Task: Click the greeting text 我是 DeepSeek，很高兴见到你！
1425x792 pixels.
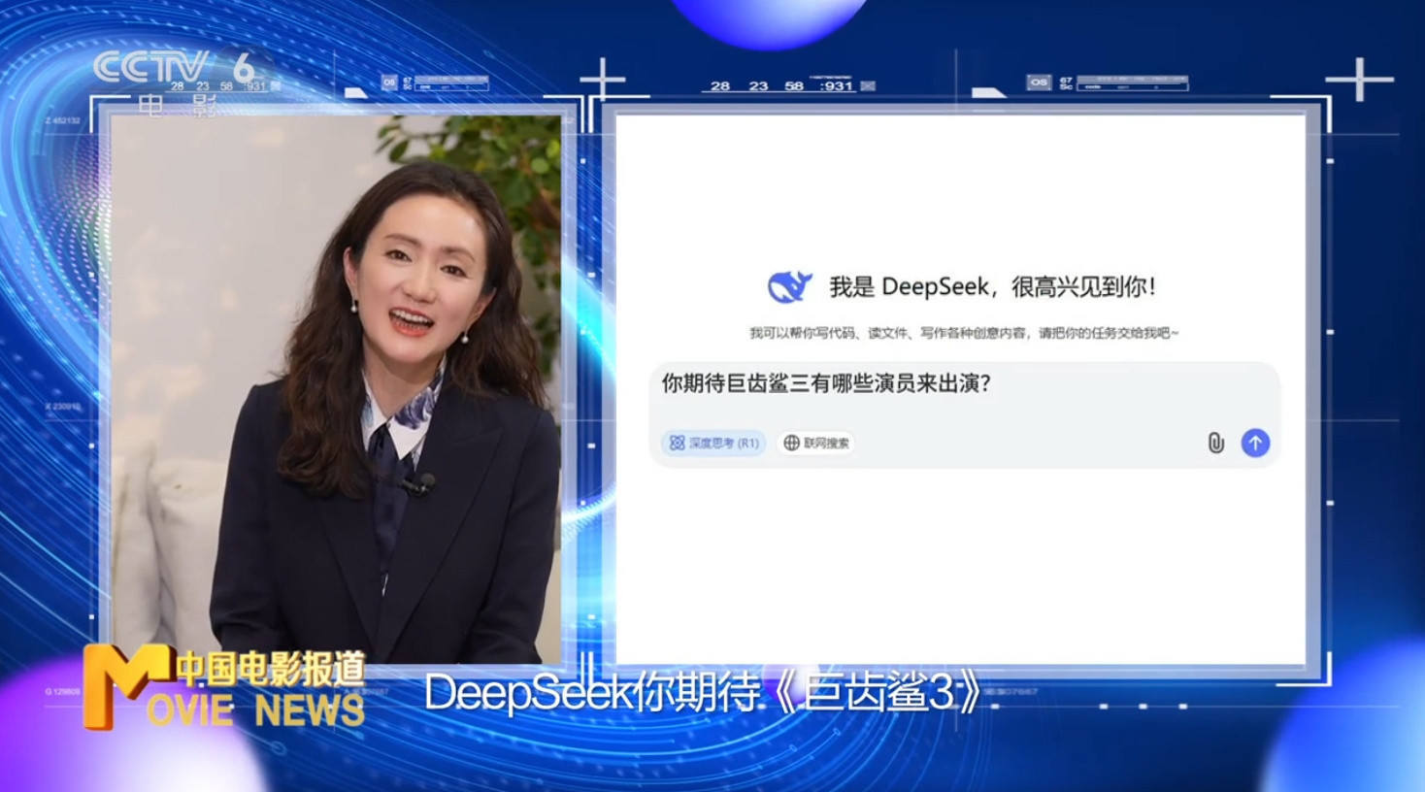Action: pyautogui.click(x=993, y=286)
